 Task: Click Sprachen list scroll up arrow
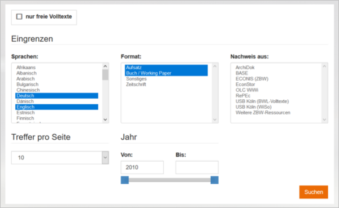(x=105, y=67)
